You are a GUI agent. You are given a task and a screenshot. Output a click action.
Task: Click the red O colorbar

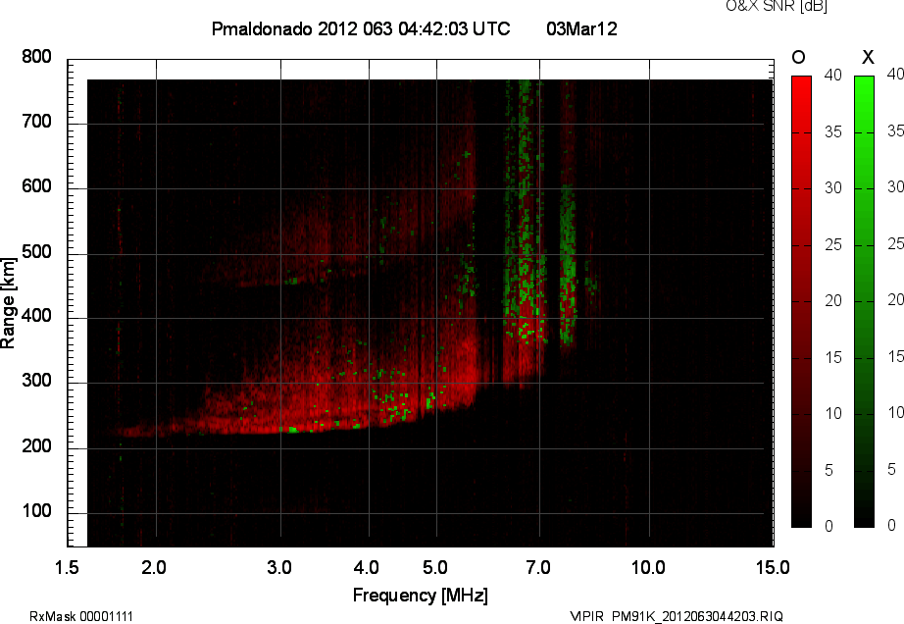(801, 301)
